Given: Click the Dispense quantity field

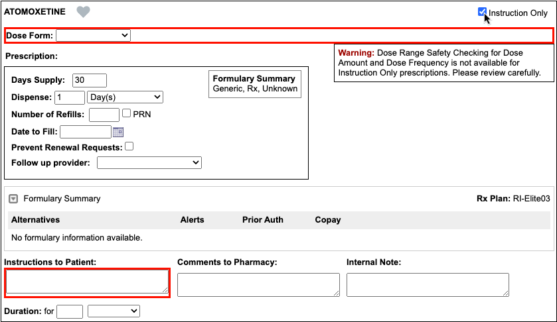Looking at the screenshot, I should tap(69, 97).
